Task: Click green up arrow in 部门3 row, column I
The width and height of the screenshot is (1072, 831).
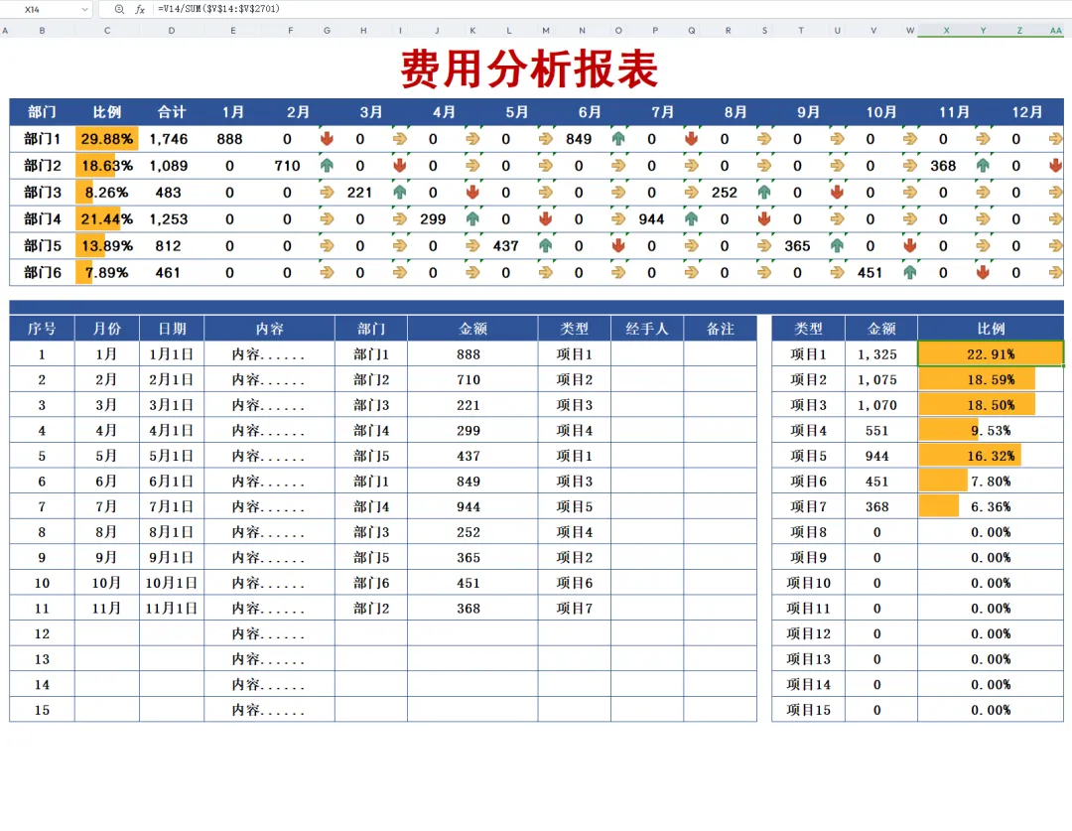Action: pos(400,193)
